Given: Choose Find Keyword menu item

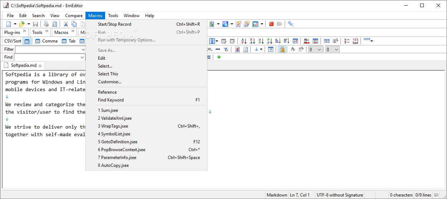Looking at the screenshot, I should [146, 100].
